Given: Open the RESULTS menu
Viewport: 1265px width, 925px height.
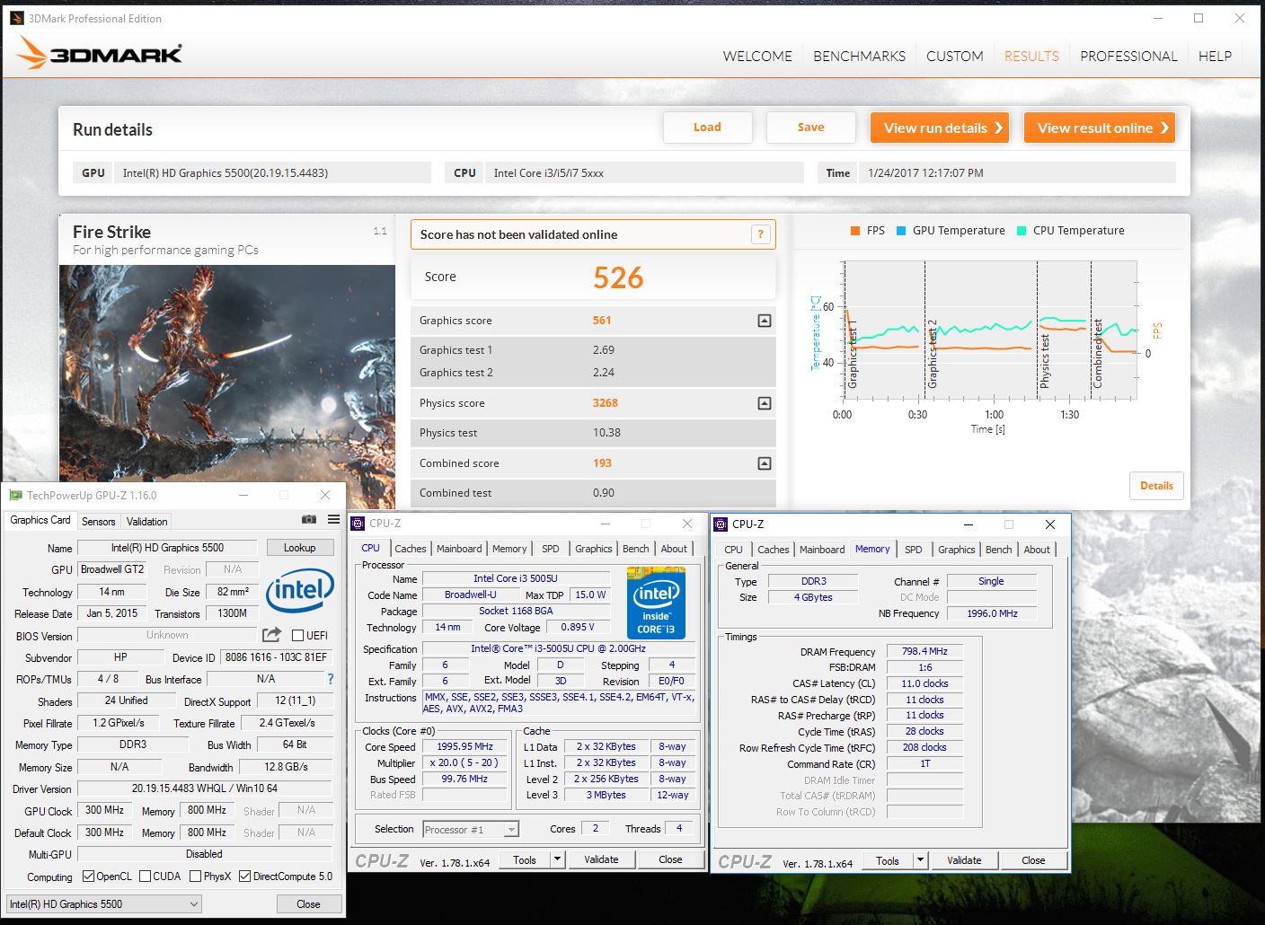Looking at the screenshot, I should pos(1031,56).
